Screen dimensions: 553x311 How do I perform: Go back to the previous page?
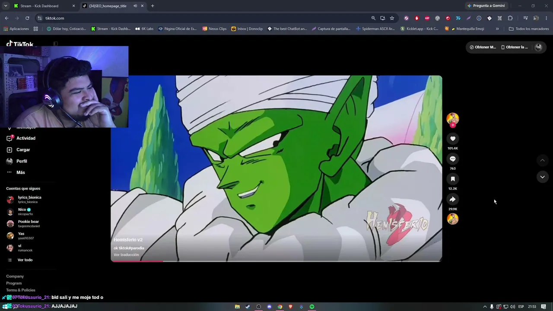tap(6, 18)
